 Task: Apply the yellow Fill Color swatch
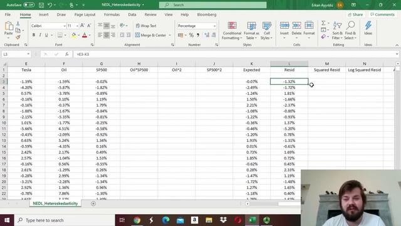[74, 35]
